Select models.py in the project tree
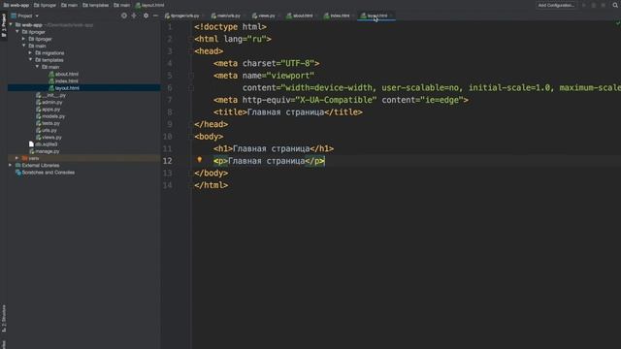621x349 pixels. (x=50, y=116)
